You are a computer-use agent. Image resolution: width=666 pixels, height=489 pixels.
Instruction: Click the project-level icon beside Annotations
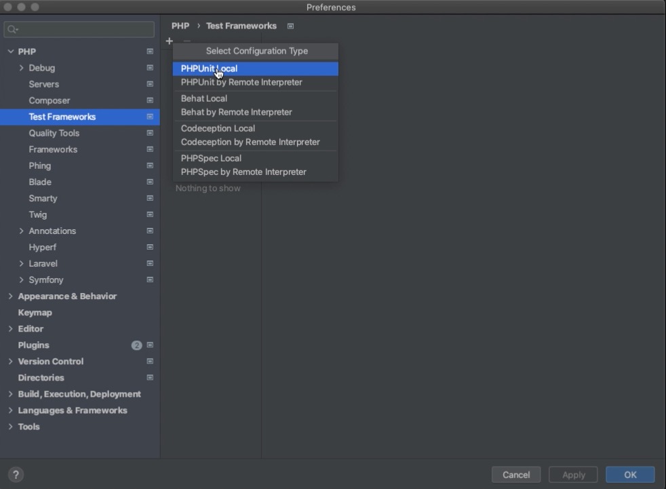click(x=150, y=231)
